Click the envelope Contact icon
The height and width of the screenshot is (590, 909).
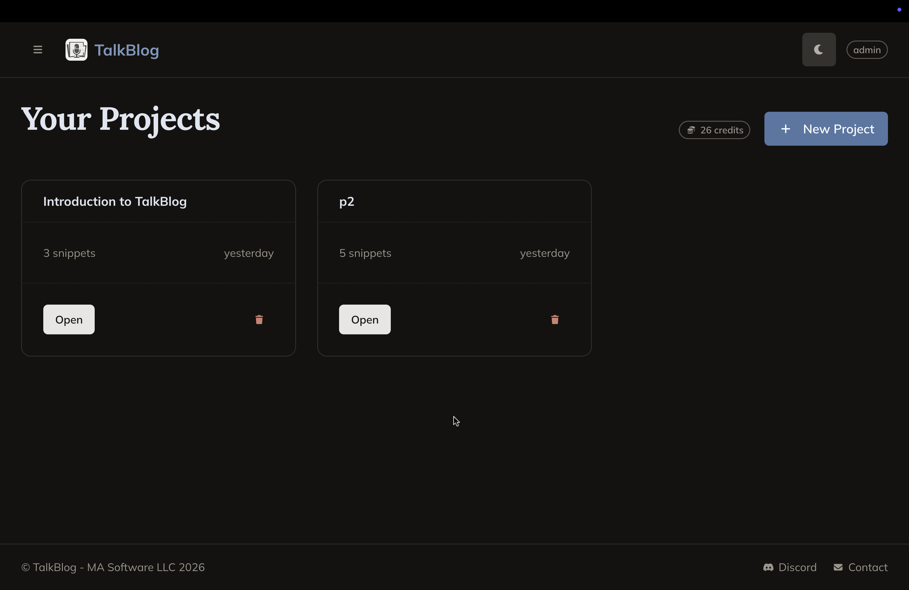coord(838,567)
